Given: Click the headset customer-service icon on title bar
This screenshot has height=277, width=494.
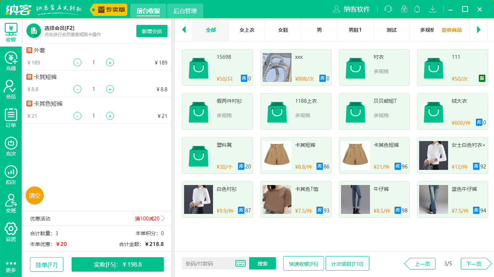Looking at the screenshot, I should pos(388,9).
